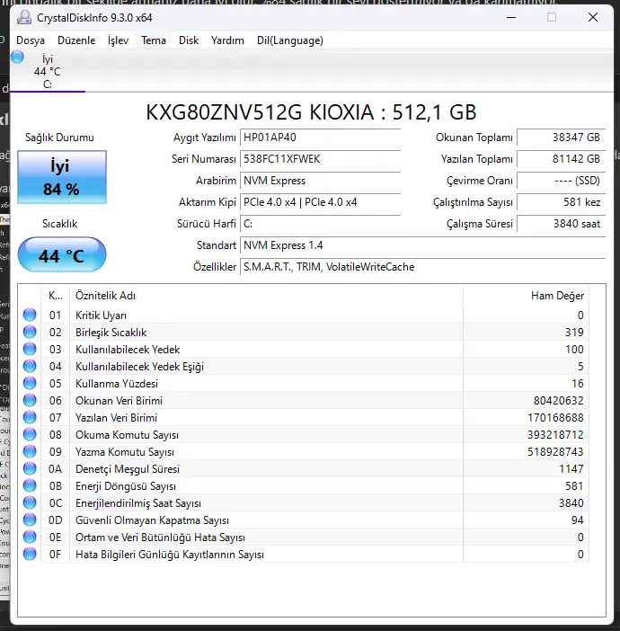620x631 pixels.
Task: Click the status orb for Hata Bilgileri Günlüğü row
Action: click(x=30, y=554)
